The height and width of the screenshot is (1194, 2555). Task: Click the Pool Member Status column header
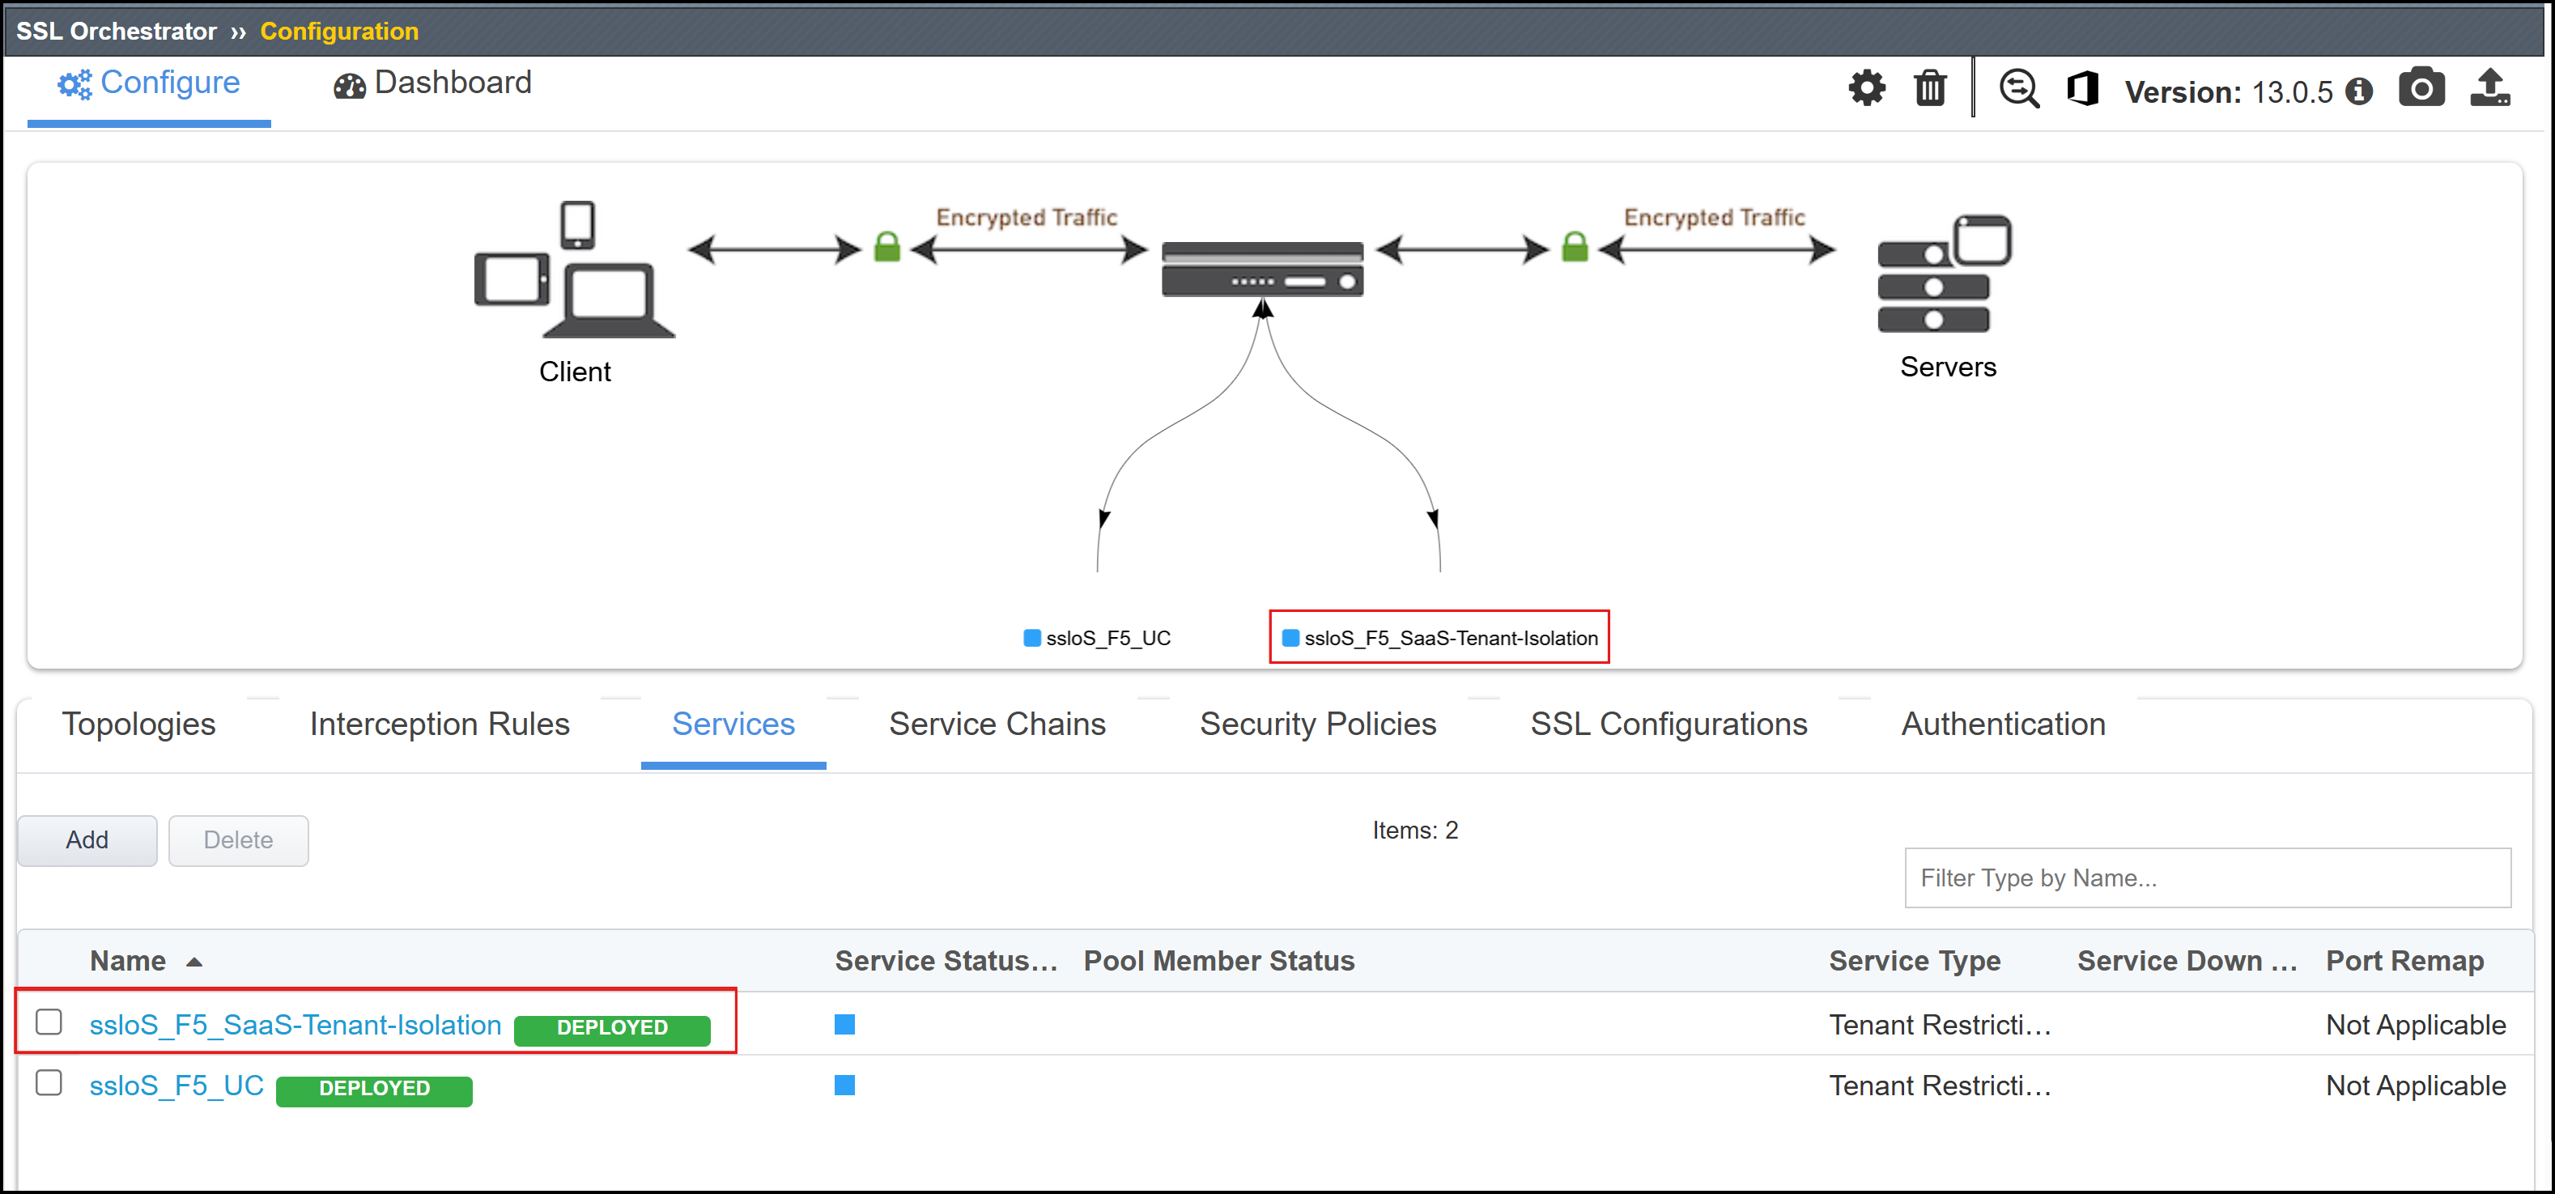tap(1219, 961)
